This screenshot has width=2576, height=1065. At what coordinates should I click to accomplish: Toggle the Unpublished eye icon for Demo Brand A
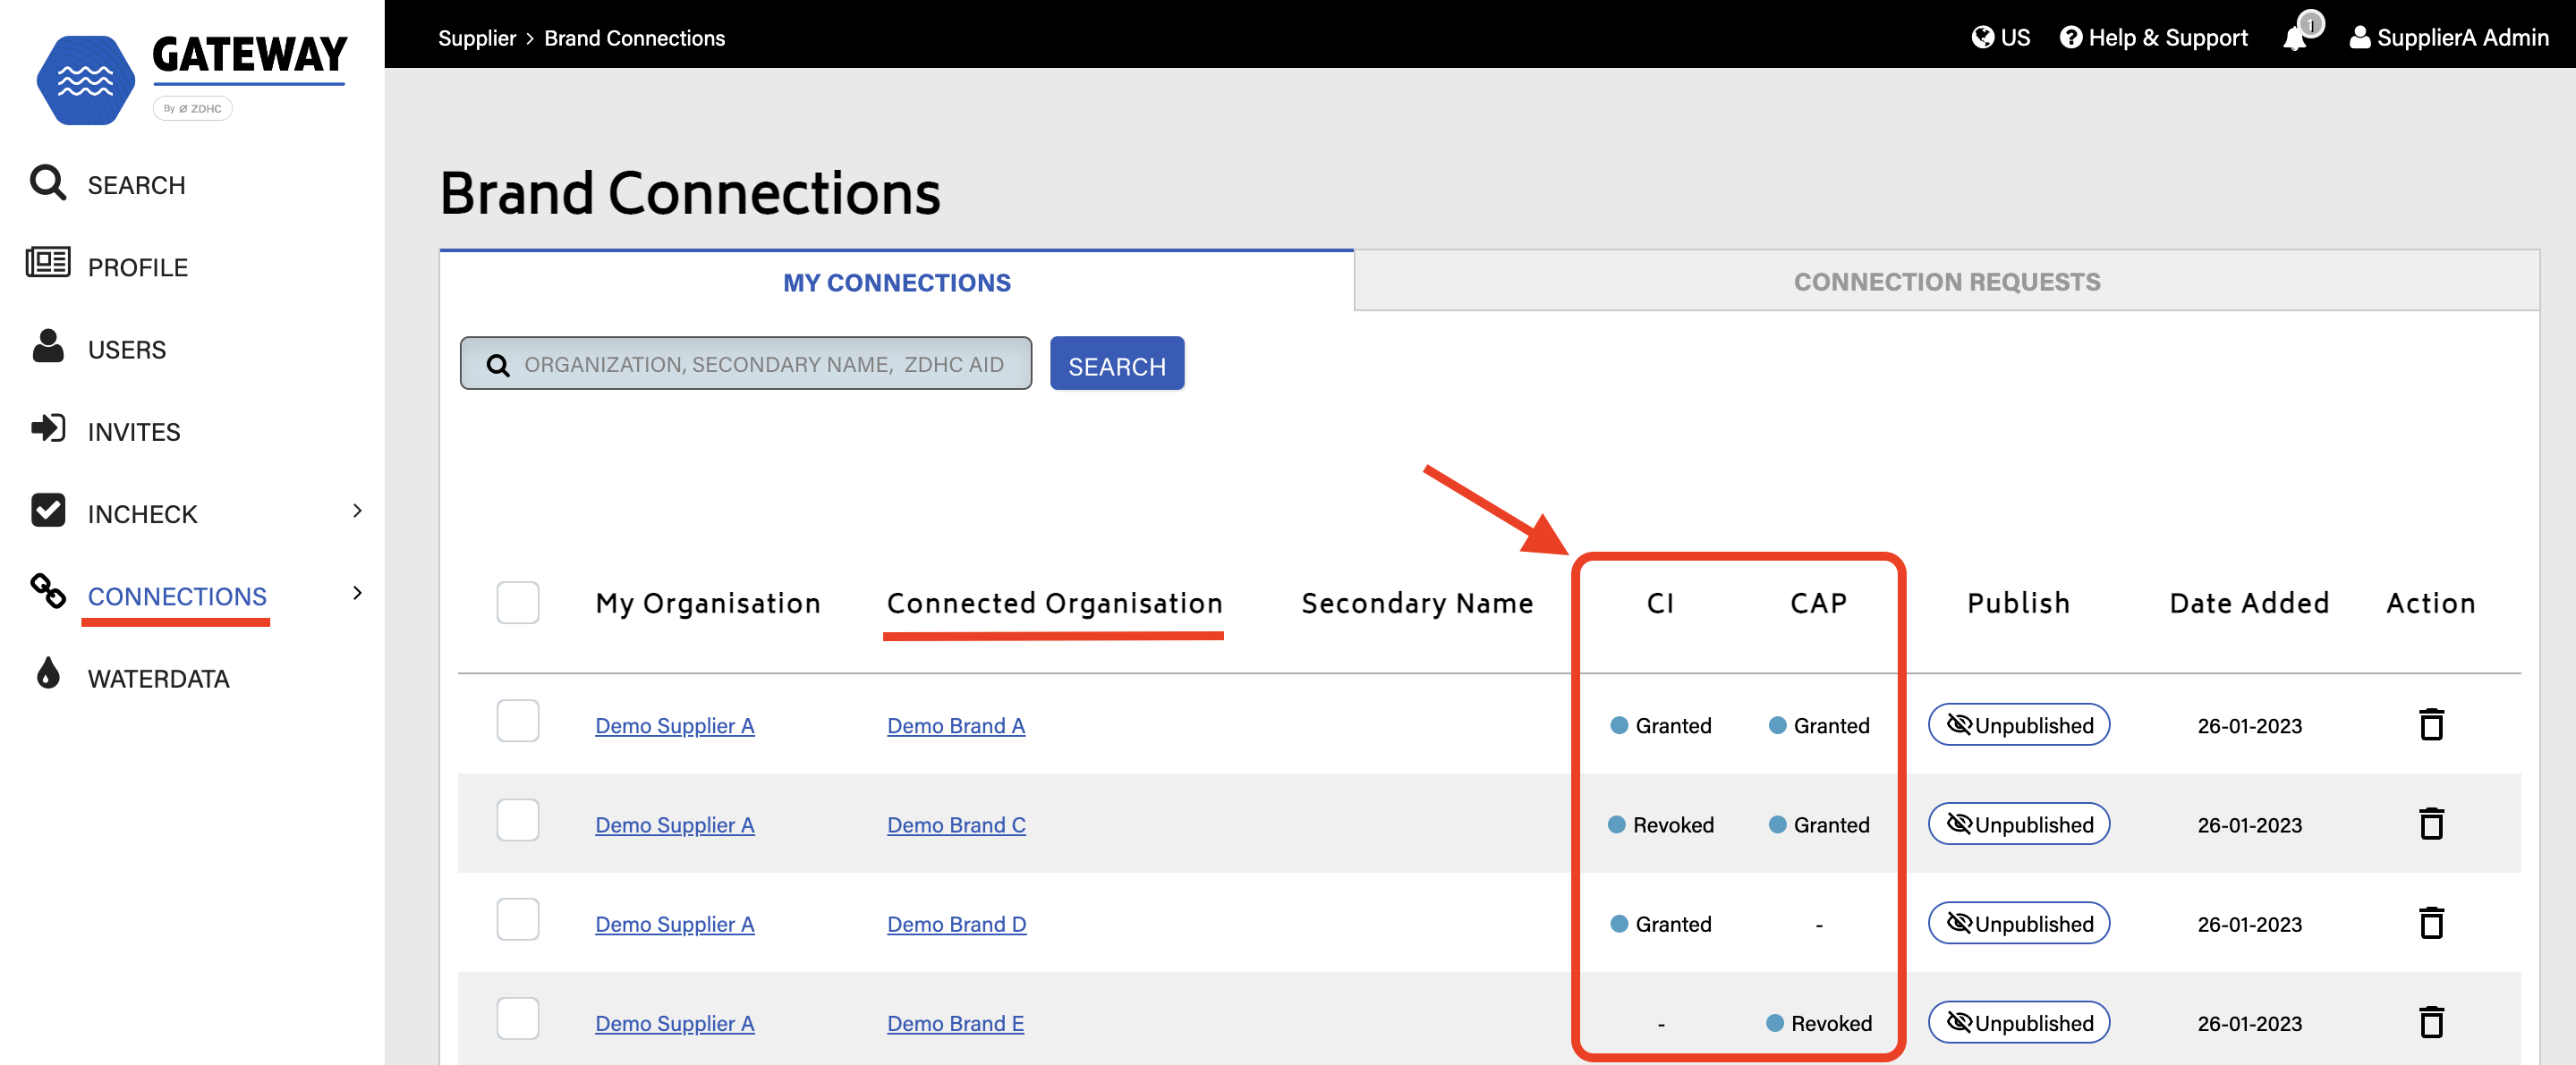pyautogui.click(x=1959, y=725)
